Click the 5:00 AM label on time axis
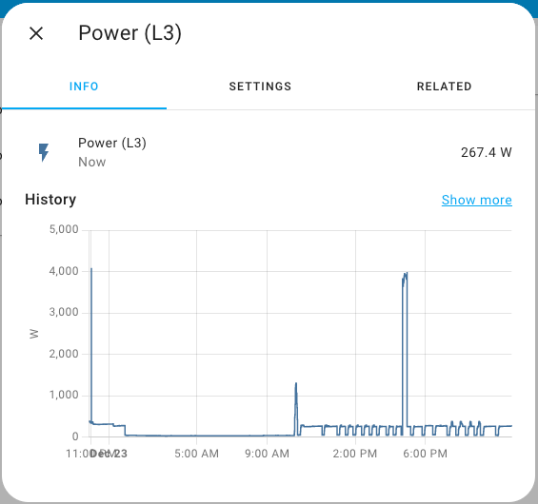The width and height of the screenshot is (538, 504). tap(196, 454)
